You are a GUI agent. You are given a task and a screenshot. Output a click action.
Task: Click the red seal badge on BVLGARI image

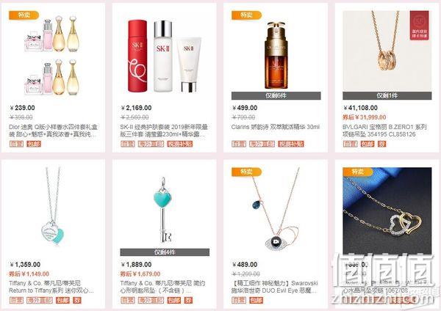[x=420, y=26]
